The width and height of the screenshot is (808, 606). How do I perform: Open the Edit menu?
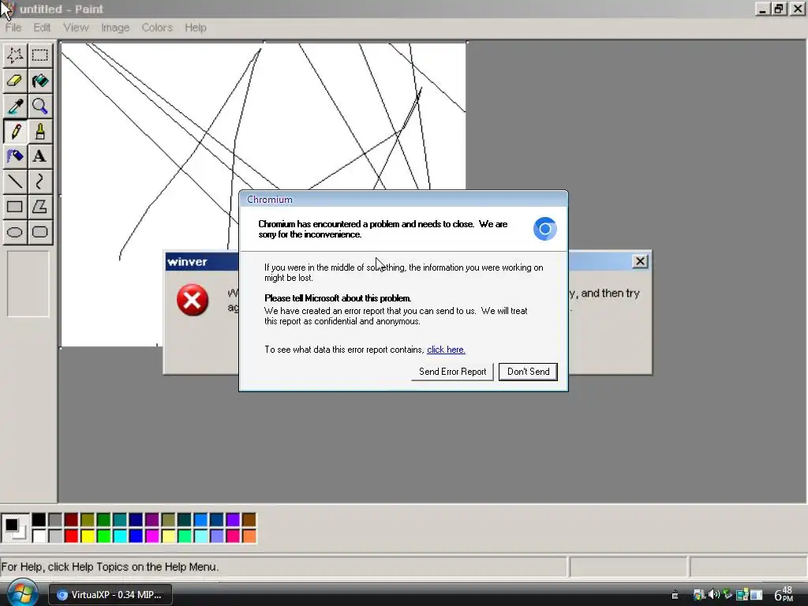point(42,28)
